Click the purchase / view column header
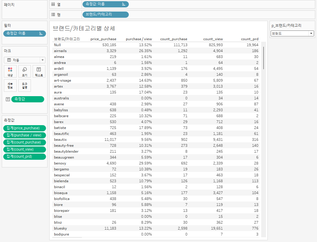 139,39
